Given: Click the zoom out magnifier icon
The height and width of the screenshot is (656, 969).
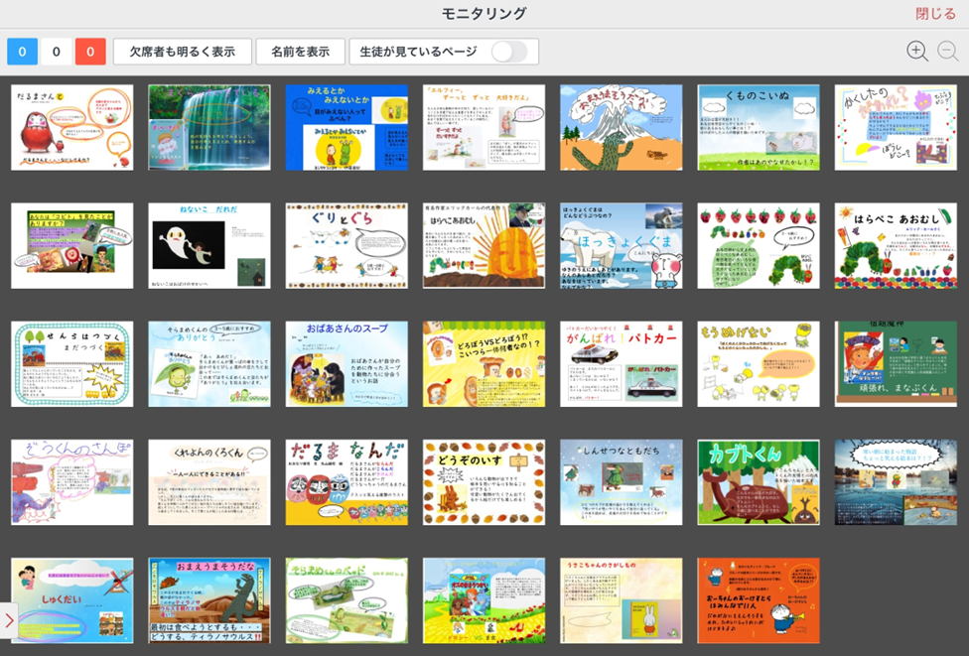Looking at the screenshot, I should pos(948,52).
